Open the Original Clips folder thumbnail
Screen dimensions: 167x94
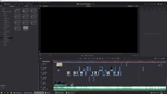point(26,28)
